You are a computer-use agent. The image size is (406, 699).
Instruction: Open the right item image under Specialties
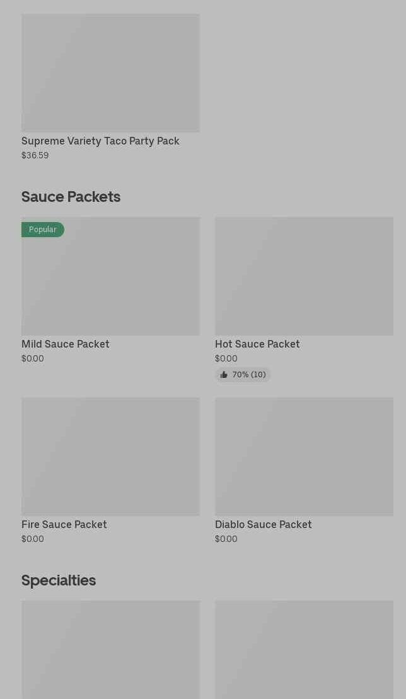tap(304, 649)
